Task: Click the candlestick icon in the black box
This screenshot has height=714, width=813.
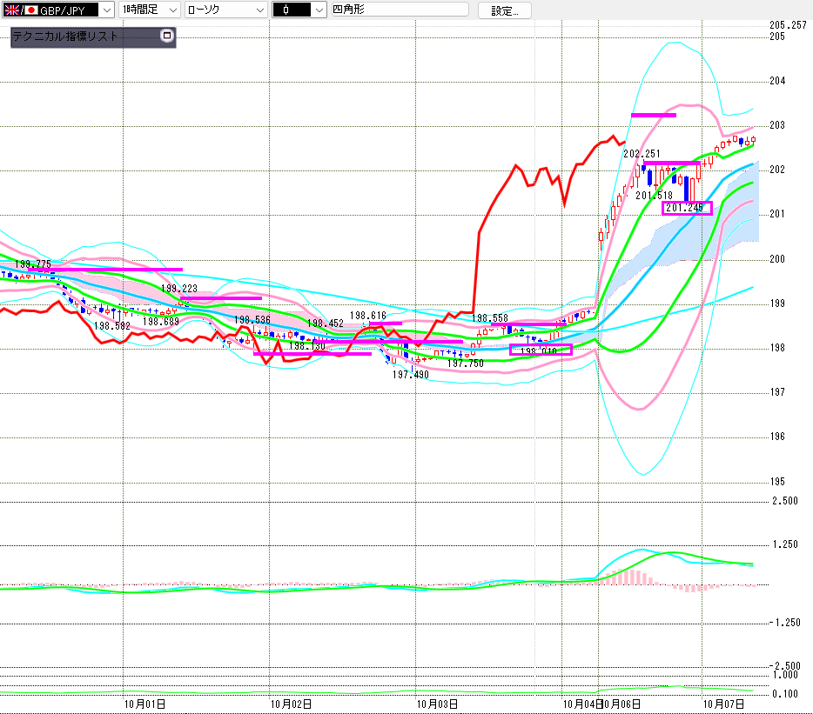Action: [286, 10]
